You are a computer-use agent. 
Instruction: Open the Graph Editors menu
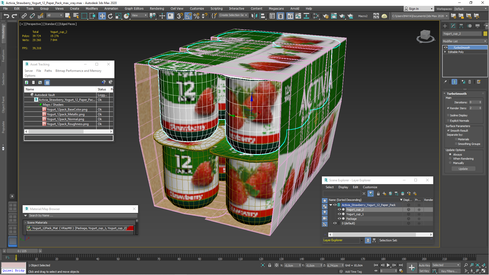tap(134, 8)
